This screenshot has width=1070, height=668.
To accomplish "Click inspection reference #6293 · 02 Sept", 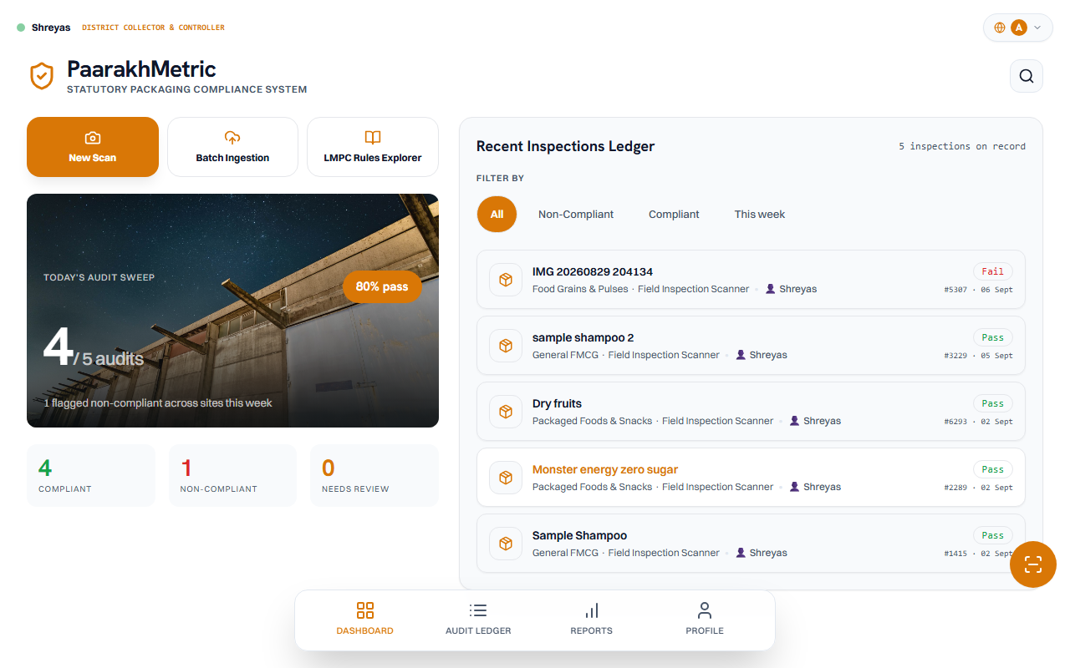I will (978, 422).
